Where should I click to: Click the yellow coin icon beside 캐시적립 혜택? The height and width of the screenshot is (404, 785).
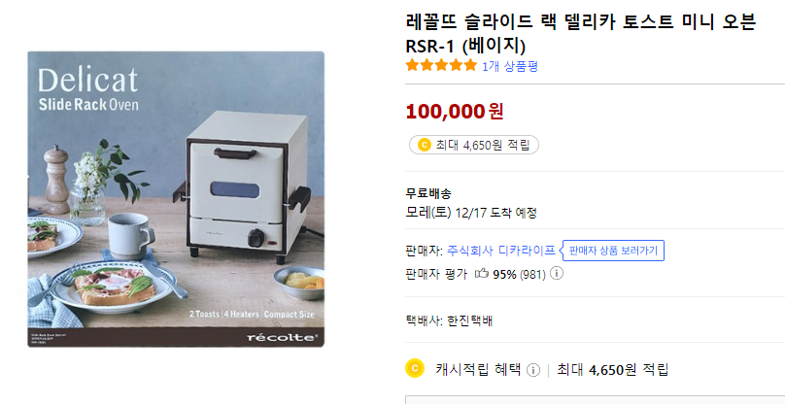pos(415,369)
